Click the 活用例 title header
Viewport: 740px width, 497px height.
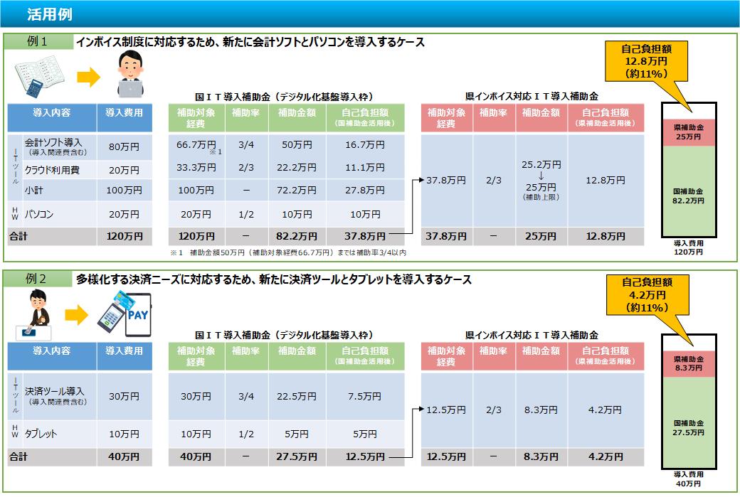[x=48, y=14]
